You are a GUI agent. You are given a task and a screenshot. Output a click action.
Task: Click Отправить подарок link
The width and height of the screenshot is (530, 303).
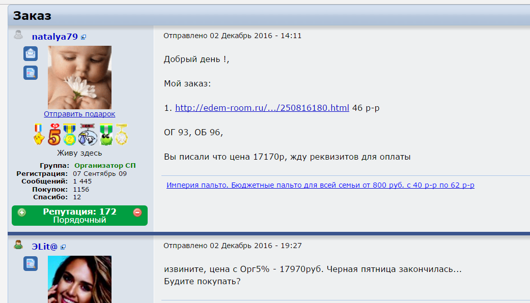tap(79, 114)
